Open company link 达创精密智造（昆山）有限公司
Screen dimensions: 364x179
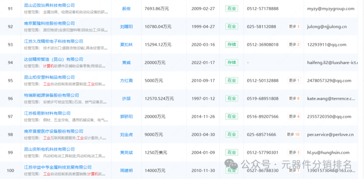(x=54, y=59)
